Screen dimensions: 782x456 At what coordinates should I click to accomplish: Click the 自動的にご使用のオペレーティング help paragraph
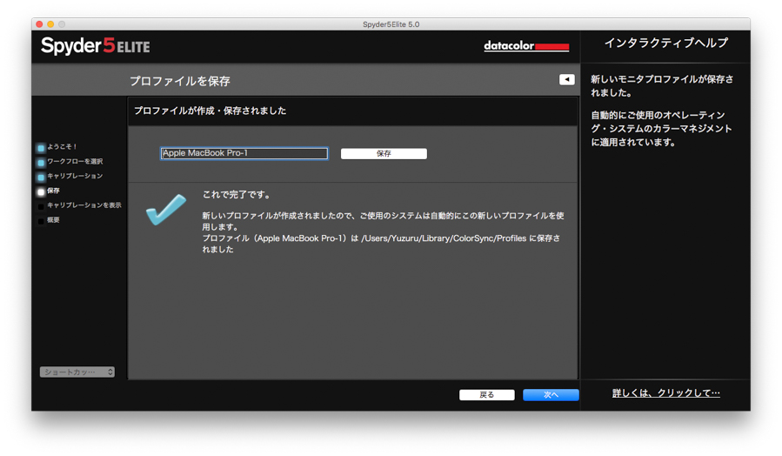pos(661,129)
